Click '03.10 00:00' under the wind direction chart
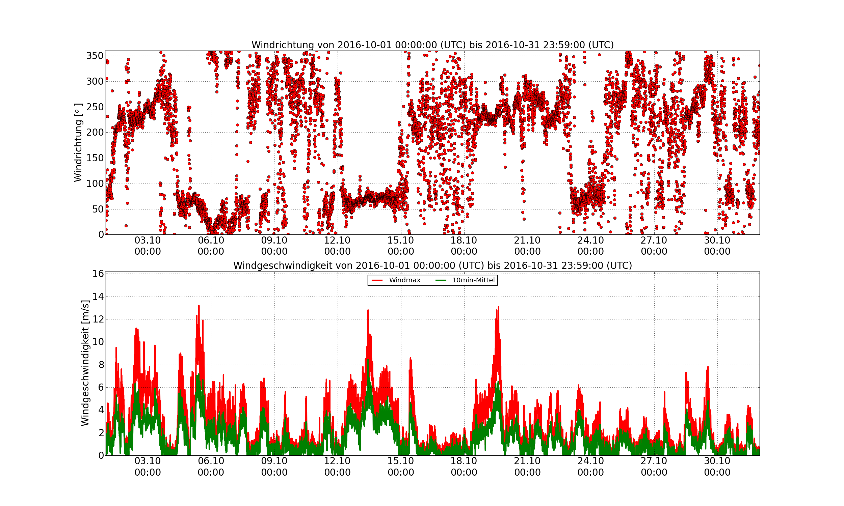Image resolution: width=844 pixels, height=506 pixels. pos(148,246)
